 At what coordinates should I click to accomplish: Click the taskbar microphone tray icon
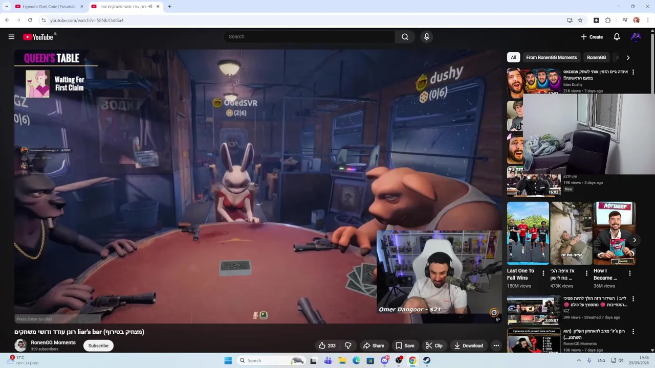(x=589, y=360)
